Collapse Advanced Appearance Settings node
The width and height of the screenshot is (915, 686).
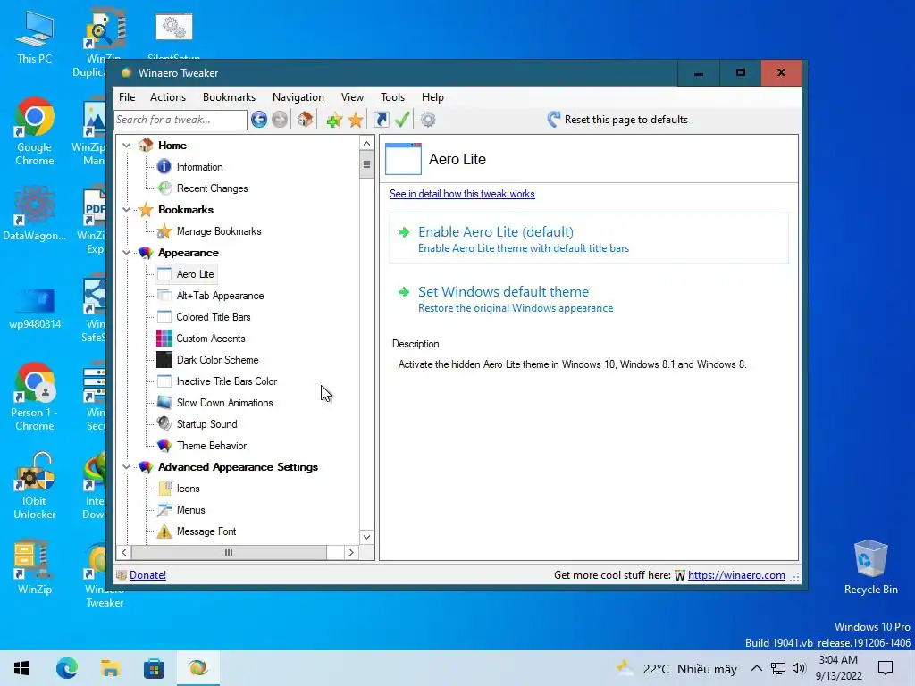click(x=126, y=467)
